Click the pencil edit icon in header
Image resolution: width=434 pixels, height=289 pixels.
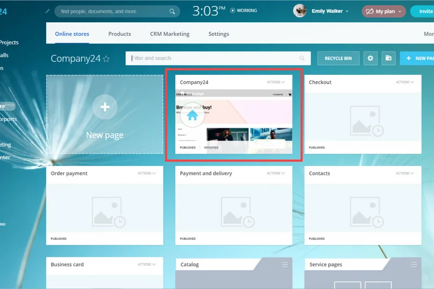[48, 11]
